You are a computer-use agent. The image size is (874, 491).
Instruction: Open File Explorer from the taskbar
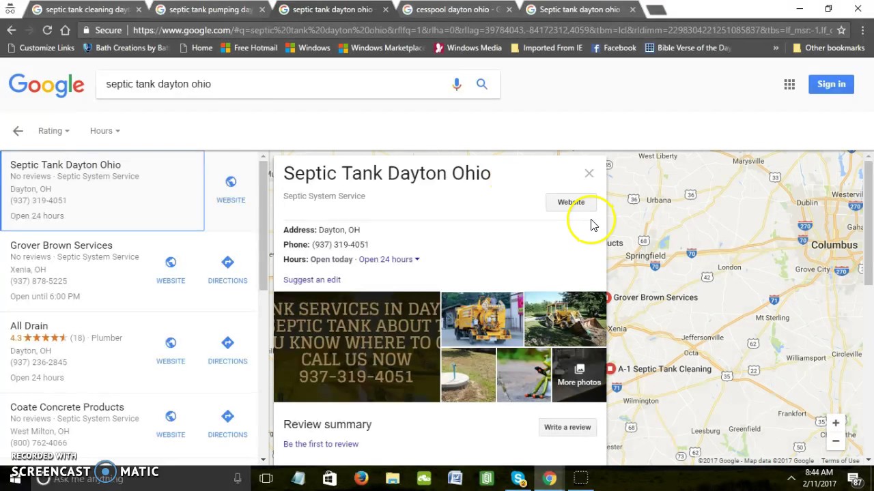392,478
